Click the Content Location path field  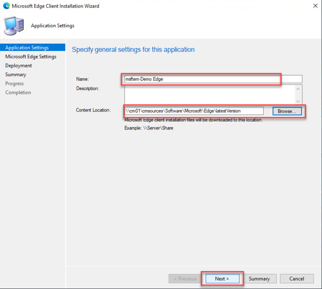(194, 111)
